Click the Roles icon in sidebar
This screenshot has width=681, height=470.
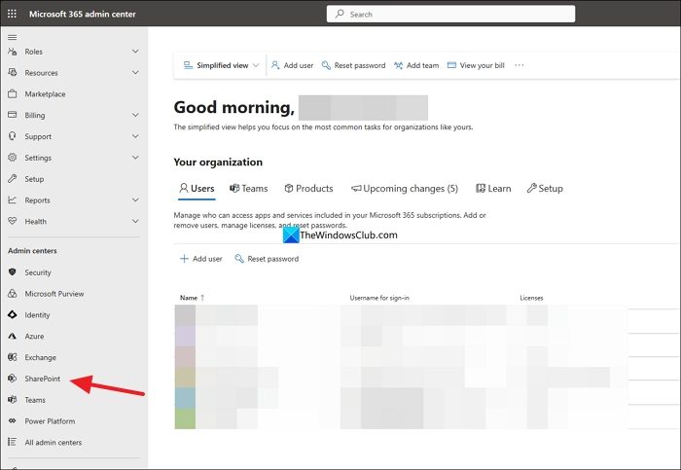pos(12,52)
